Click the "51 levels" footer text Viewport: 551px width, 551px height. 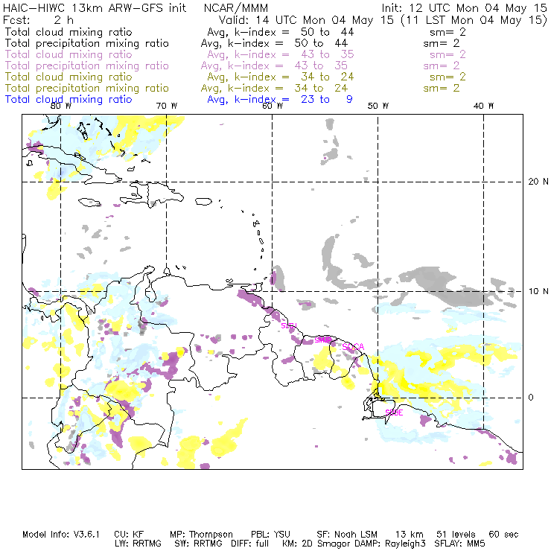coord(456,535)
